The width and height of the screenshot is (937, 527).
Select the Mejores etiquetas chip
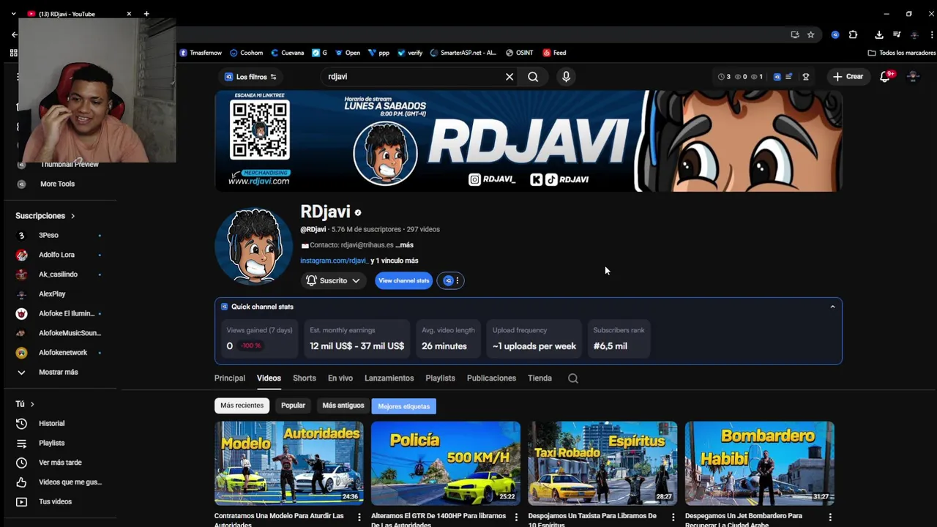pyautogui.click(x=404, y=406)
